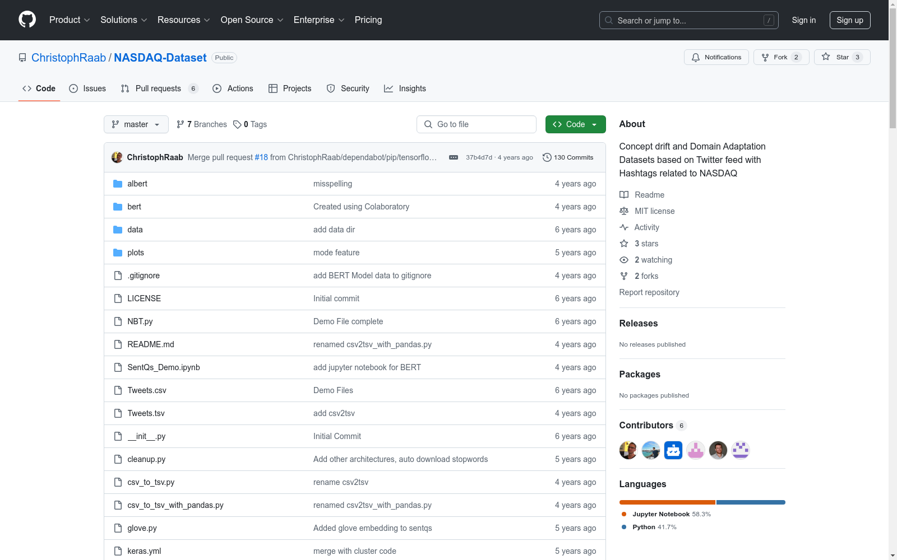
Task: Click the dependabot contributor avatar
Action: coord(673,450)
